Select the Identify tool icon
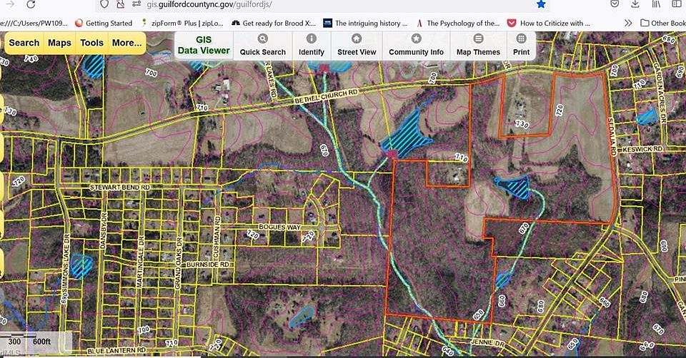Screen dimensions: 686x358 pos(311,39)
